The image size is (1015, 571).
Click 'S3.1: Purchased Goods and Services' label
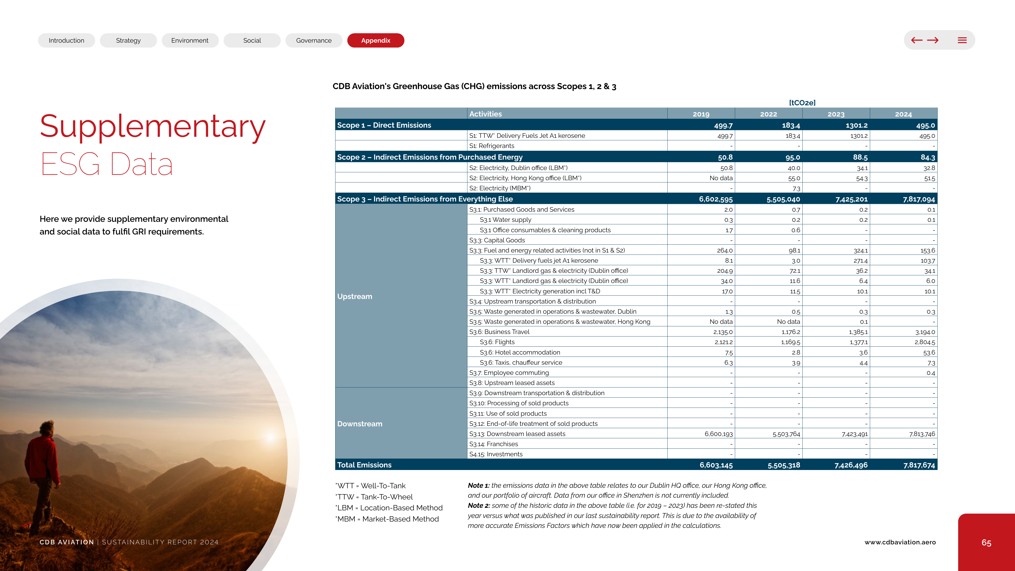[x=522, y=210]
